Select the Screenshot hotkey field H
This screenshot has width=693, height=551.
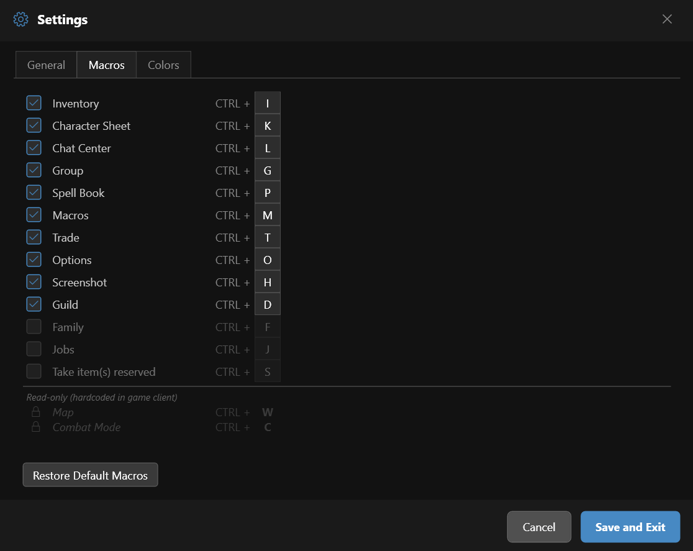[268, 282]
